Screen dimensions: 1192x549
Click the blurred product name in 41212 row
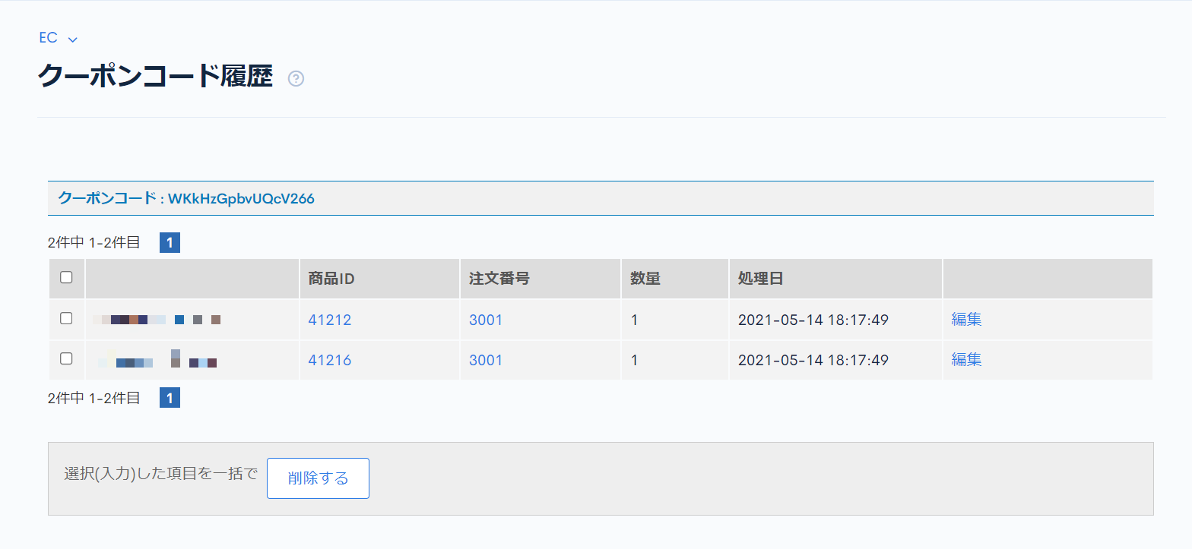click(x=156, y=320)
